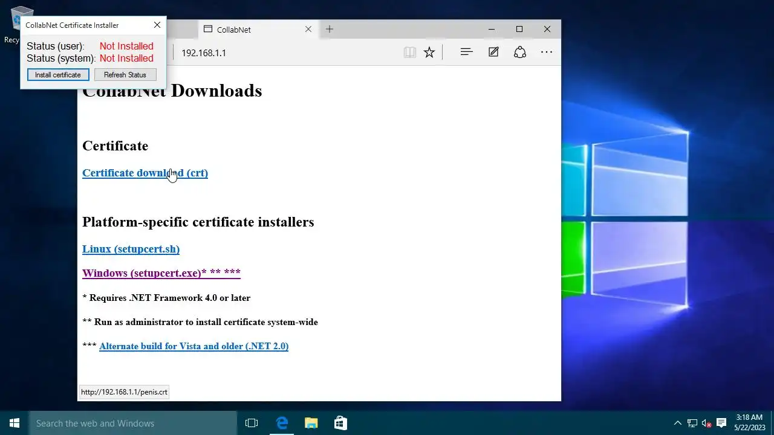Open the clock showing 3:18 AM
The width and height of the screenshot is (774, 435).
pos(749,422)
